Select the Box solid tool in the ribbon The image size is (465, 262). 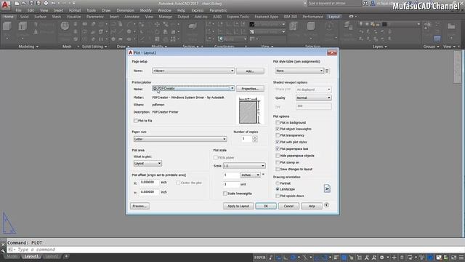(7, 26)
